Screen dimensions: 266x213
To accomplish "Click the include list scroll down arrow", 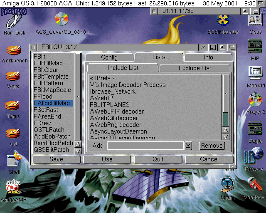I will [226, 137].
